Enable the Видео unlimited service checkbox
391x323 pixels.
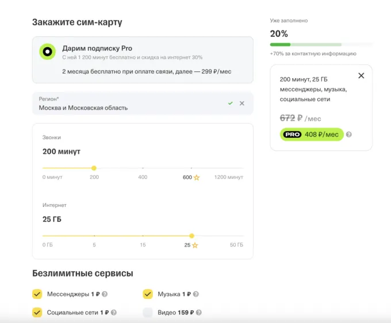coord(148,313)
